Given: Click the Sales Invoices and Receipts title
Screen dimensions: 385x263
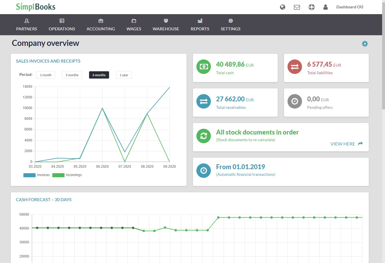Looking at the screenshot, I should point(48,61).
